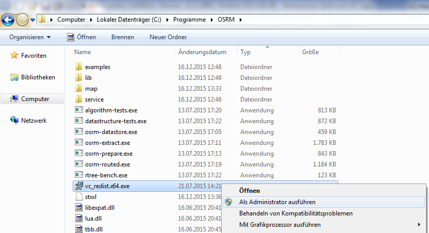Sort by the Größe column header
This screenshot has height=233, width=429.
[x=310, y=52]
